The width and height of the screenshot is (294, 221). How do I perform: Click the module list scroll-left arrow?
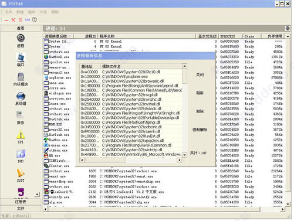tap(82, 160)
